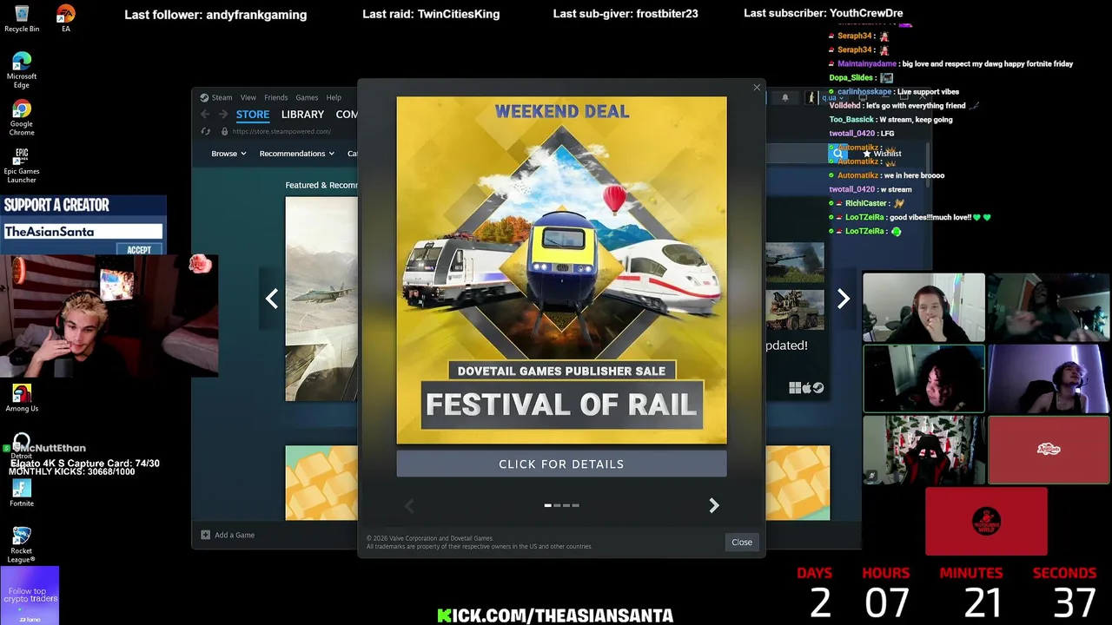Click the Wishlist button
1112x625 pixels.
882,154
